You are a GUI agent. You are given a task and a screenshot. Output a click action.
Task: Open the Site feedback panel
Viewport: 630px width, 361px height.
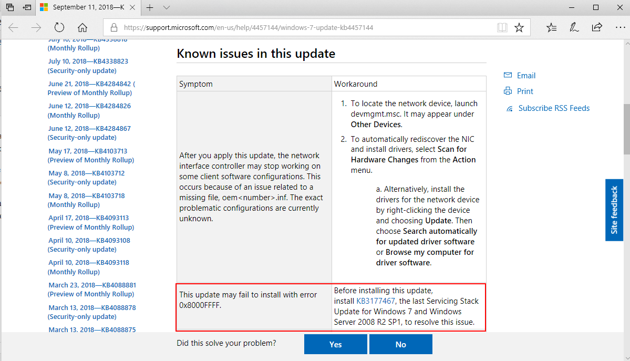tap(614, 210)
